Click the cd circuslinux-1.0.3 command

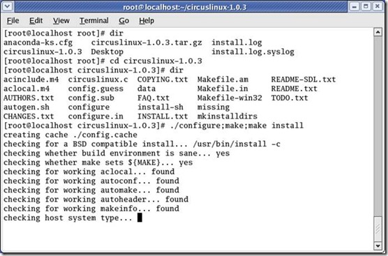point(156,61)
